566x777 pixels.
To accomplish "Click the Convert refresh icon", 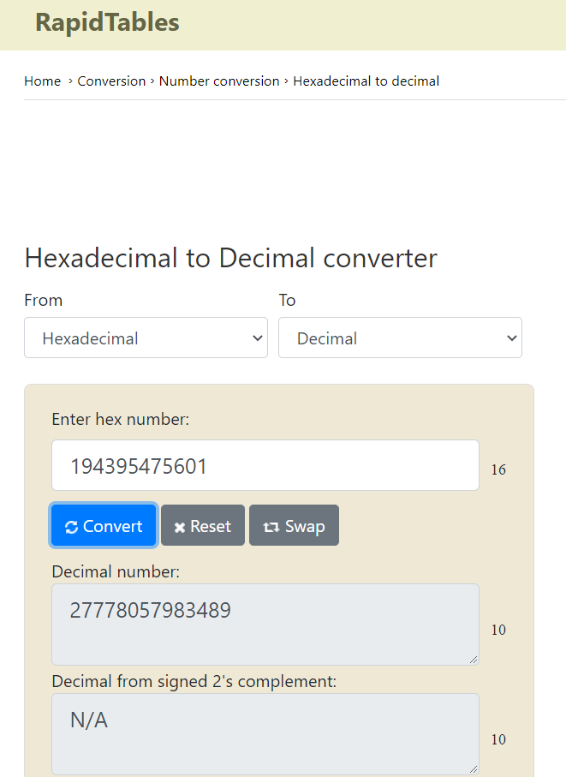I will tap(71, 527).
